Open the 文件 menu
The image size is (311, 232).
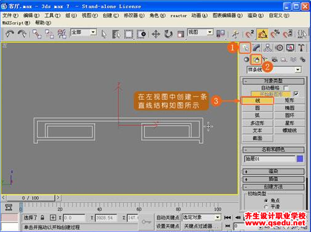[x=10, y=16]
